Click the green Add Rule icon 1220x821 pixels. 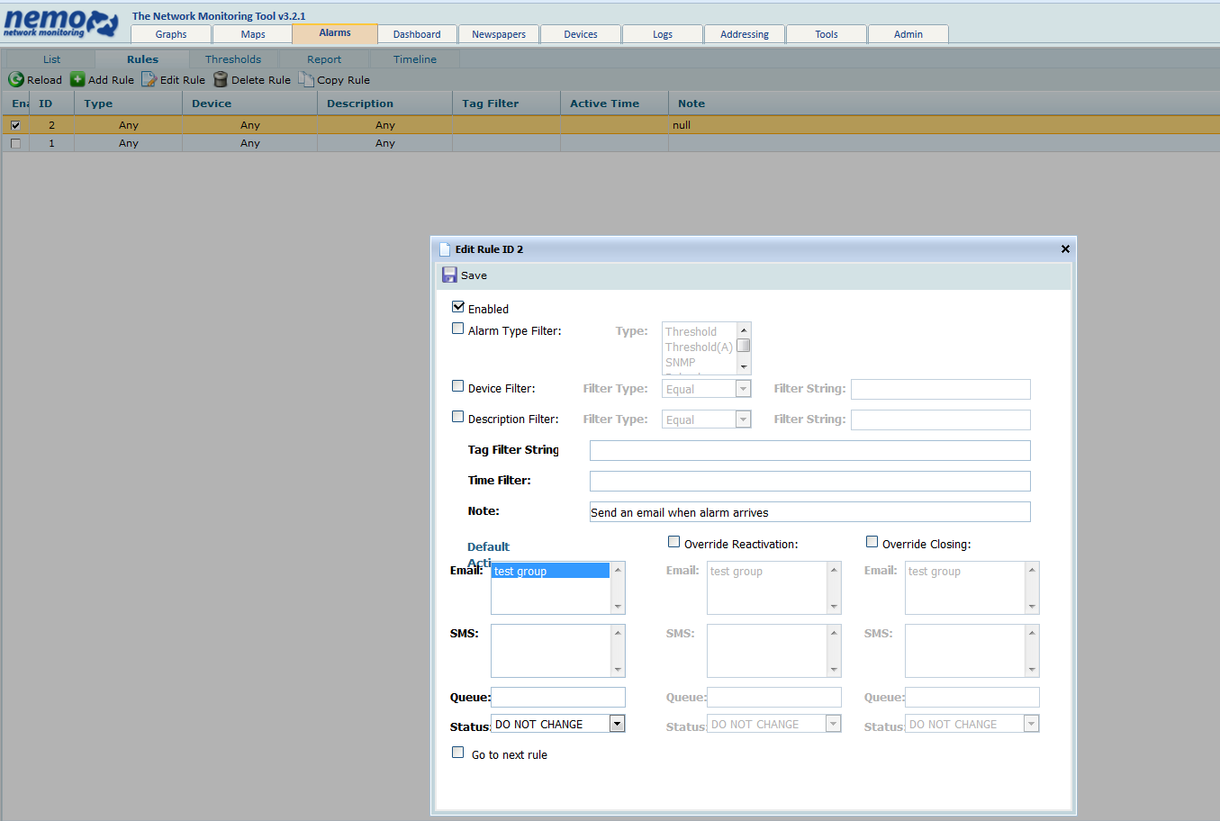pos(77,80)
